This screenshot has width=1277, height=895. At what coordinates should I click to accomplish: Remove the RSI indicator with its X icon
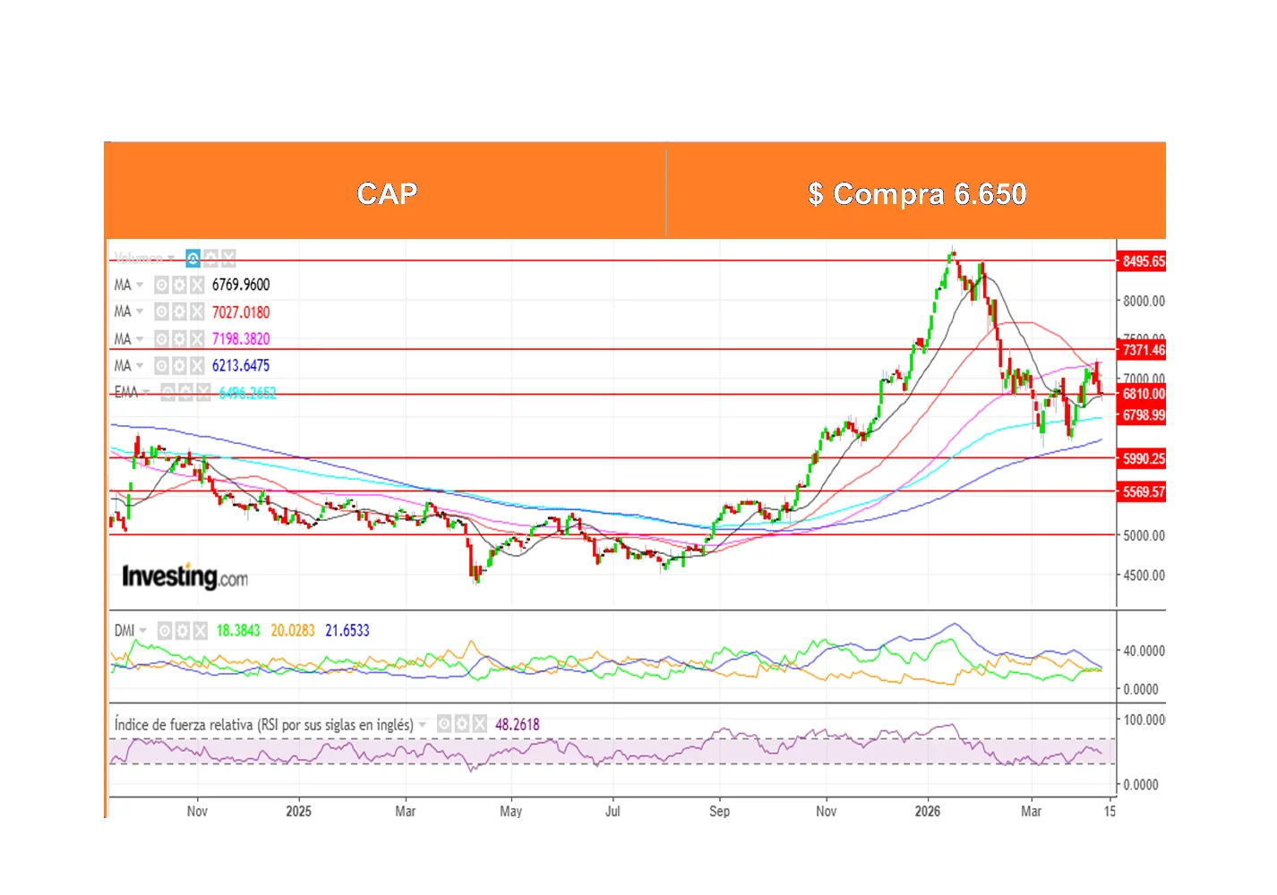[x=480, y=724]
